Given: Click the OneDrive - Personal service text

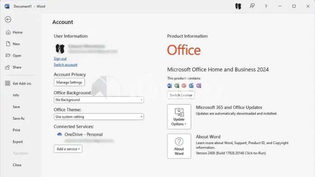Looking at the screenshot, I should click(x=83, y=135).
